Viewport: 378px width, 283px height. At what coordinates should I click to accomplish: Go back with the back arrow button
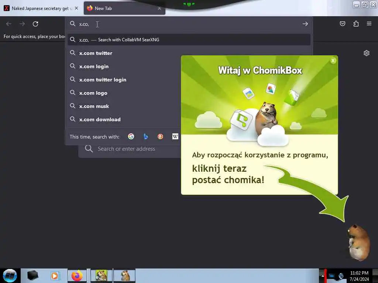click(9, 24)
